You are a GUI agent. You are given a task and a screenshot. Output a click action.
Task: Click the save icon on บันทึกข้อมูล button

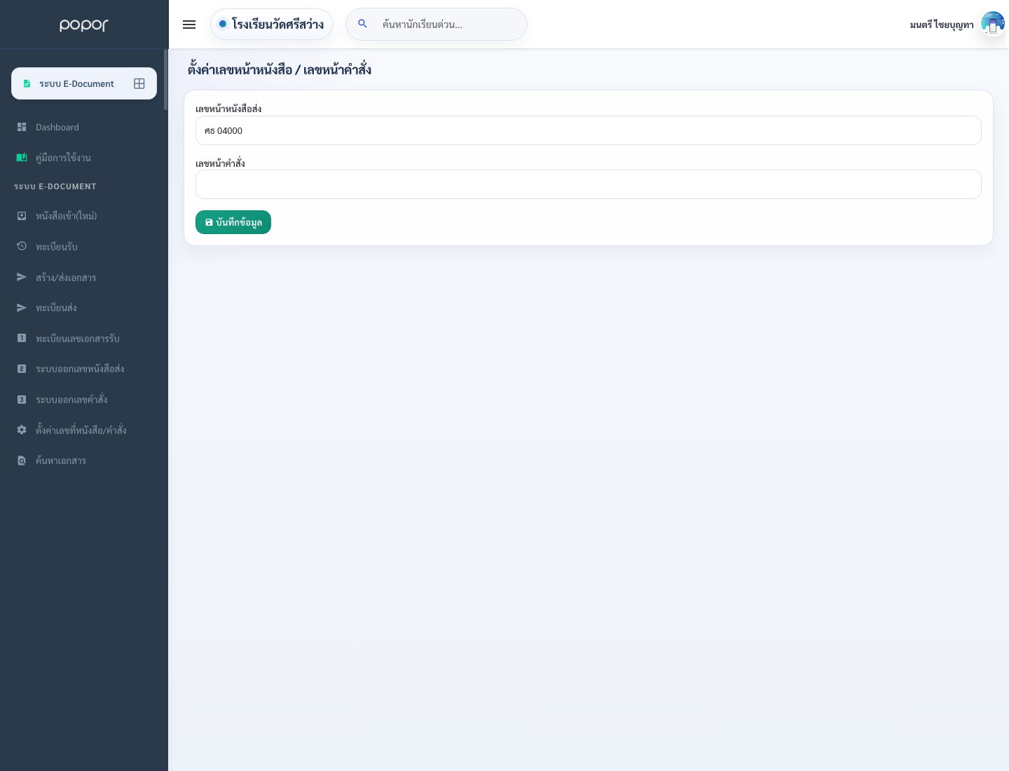coord(209,222)
